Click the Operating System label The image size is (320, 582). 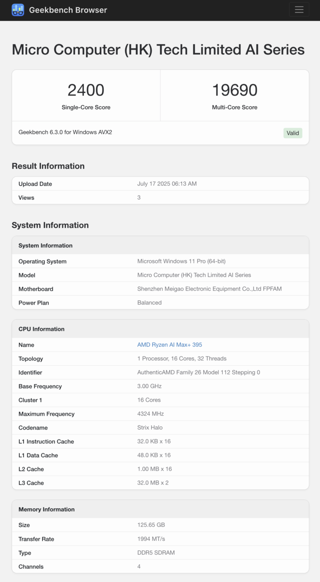[43, 261]
